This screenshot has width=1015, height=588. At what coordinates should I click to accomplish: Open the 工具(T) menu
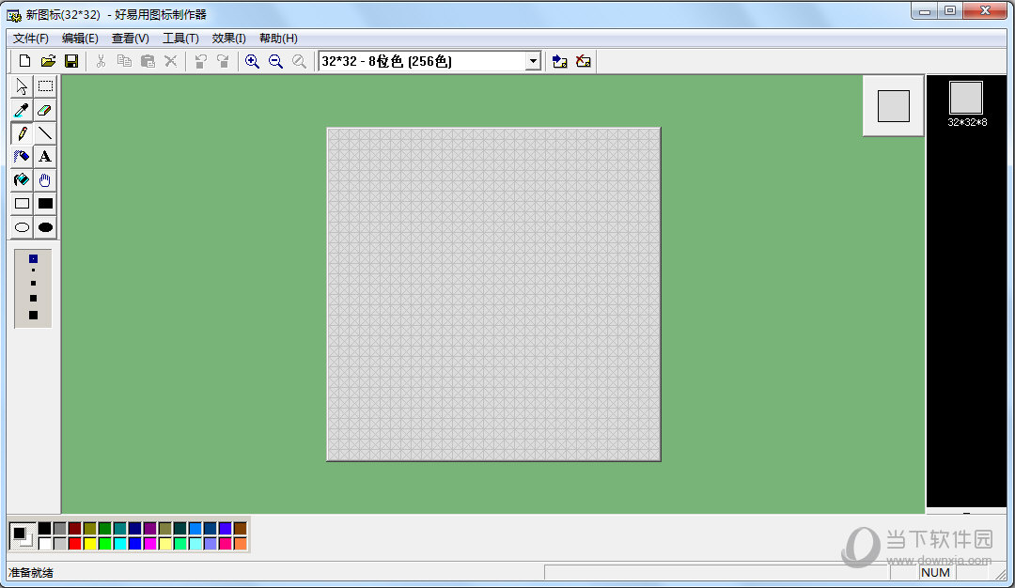pyautogui.click(x=180, y=39)
